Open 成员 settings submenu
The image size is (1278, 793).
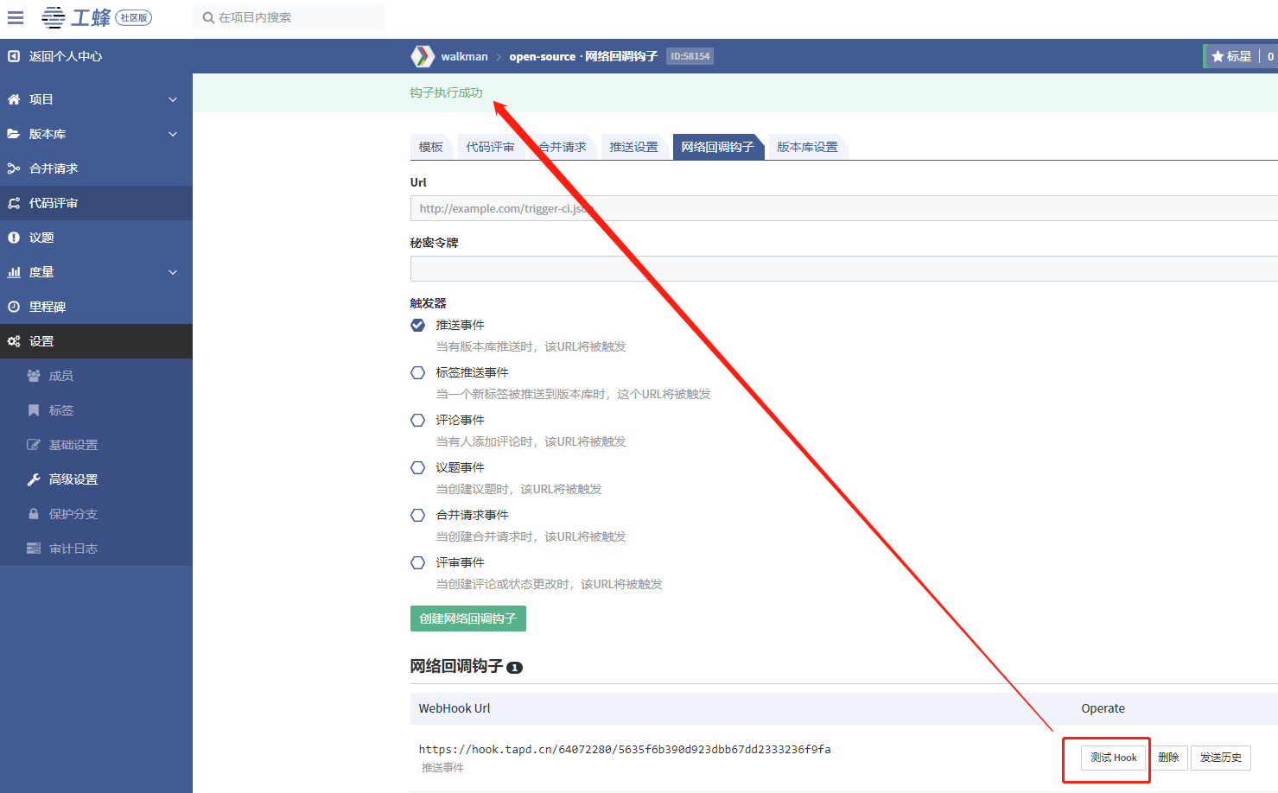(x=96, y=376)
